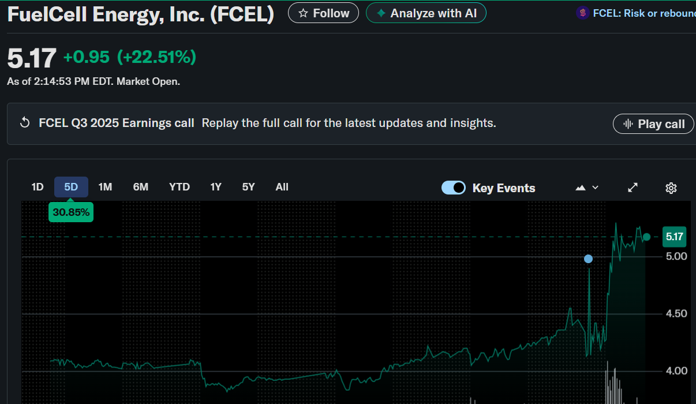This screenshot has height=404, width=696.
Task: Open Analyze with AI
Action: point(426,13)
